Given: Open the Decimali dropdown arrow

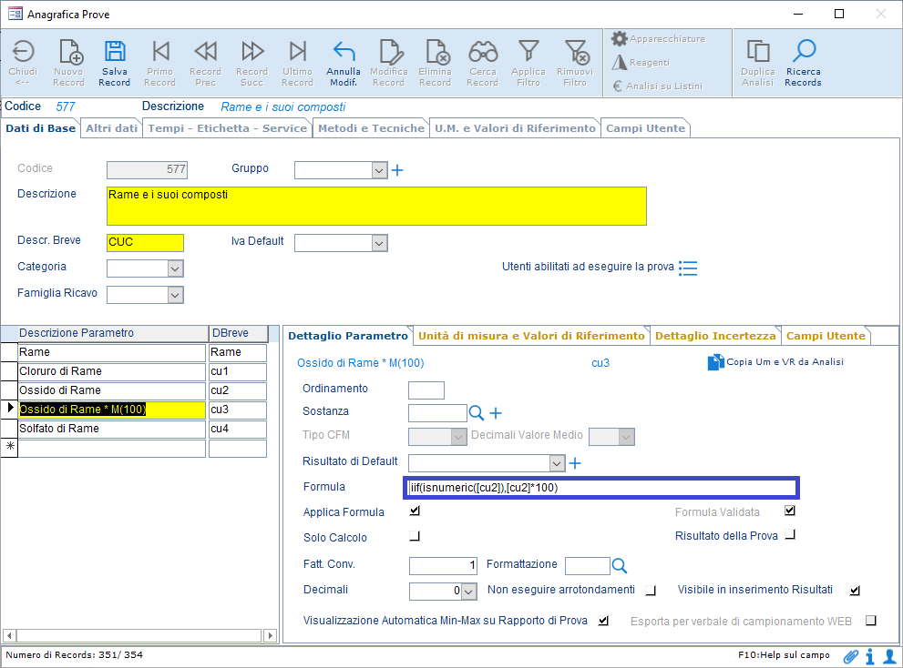Looking at the screenshot, I should [x=469, y=592].
